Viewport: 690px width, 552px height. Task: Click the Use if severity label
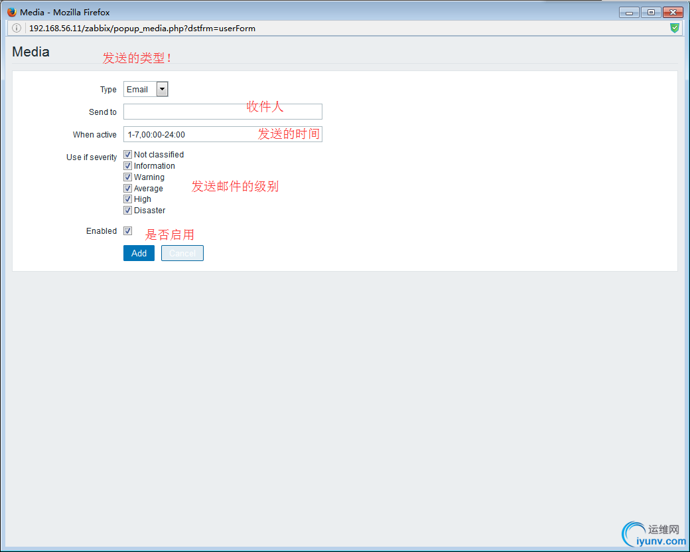tap(92, 157)
